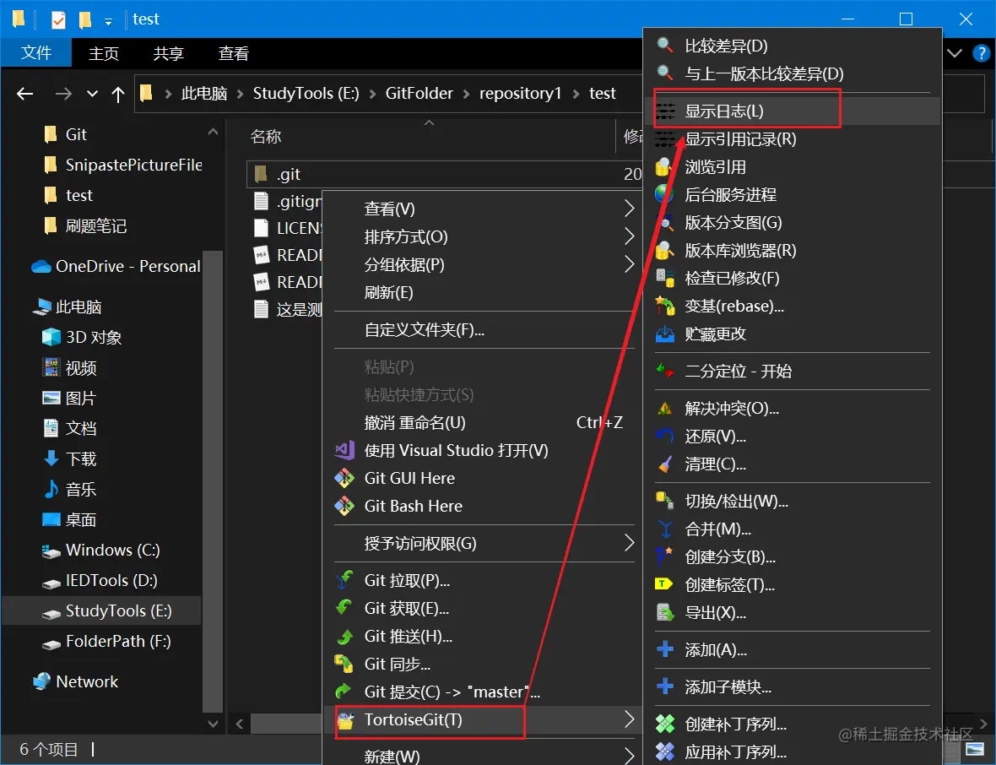The image size is (996, 765).
Task: Expand the TortoiseGit(T) submenu arrow
Action: coord(629,720)
